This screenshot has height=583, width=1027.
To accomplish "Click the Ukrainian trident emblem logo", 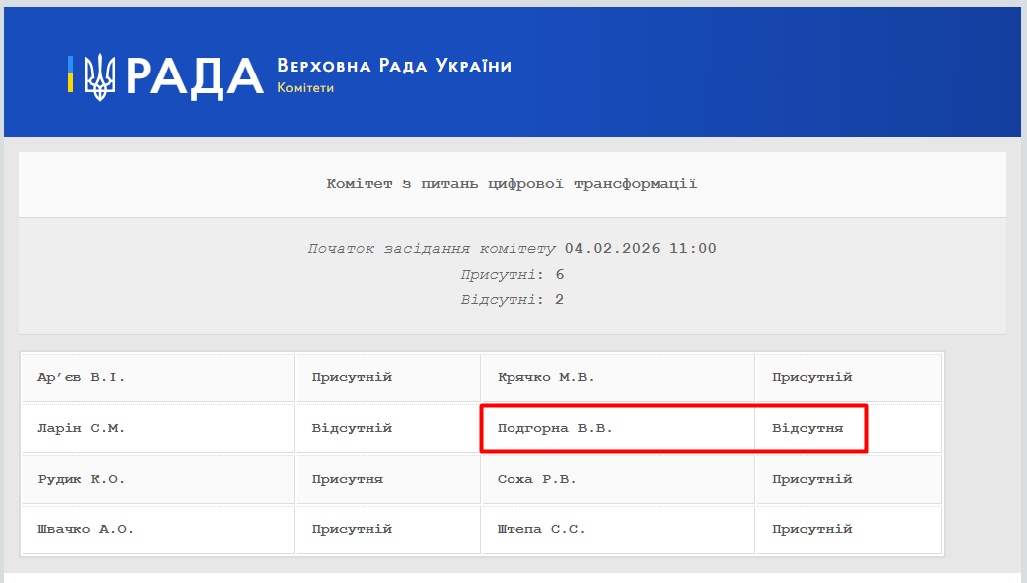I will coord(100,77).
